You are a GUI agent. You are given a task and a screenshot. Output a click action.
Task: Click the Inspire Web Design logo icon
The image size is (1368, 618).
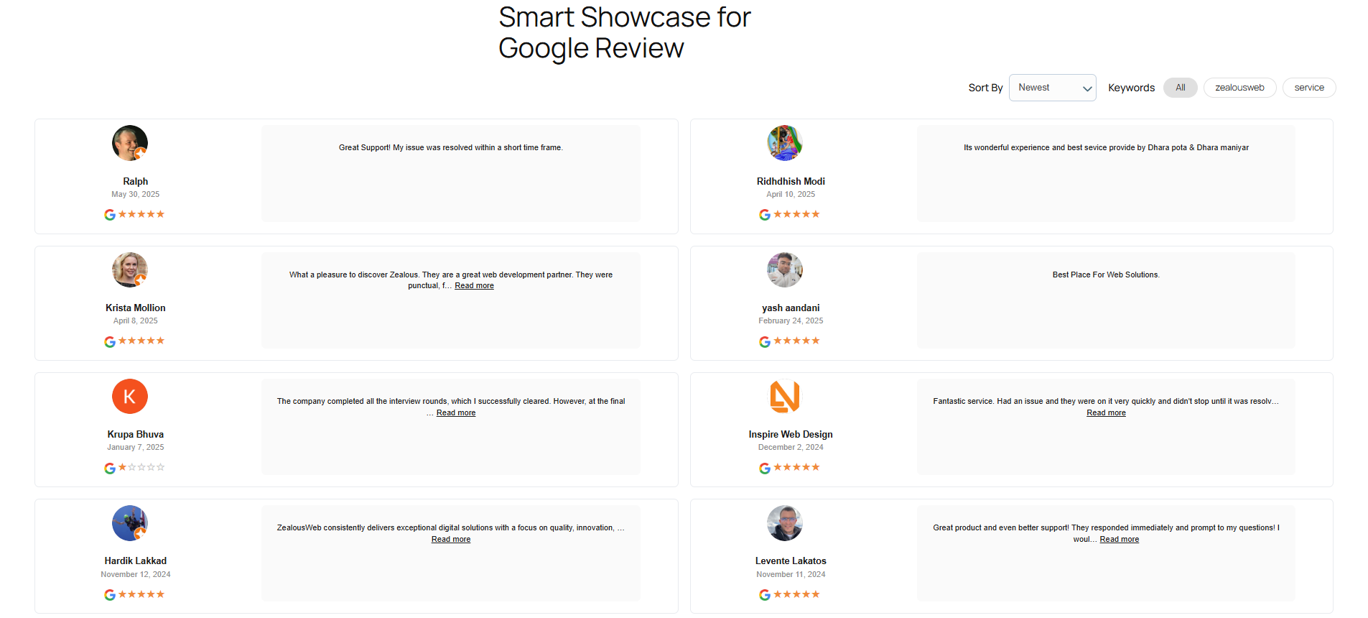click(785, 396)
